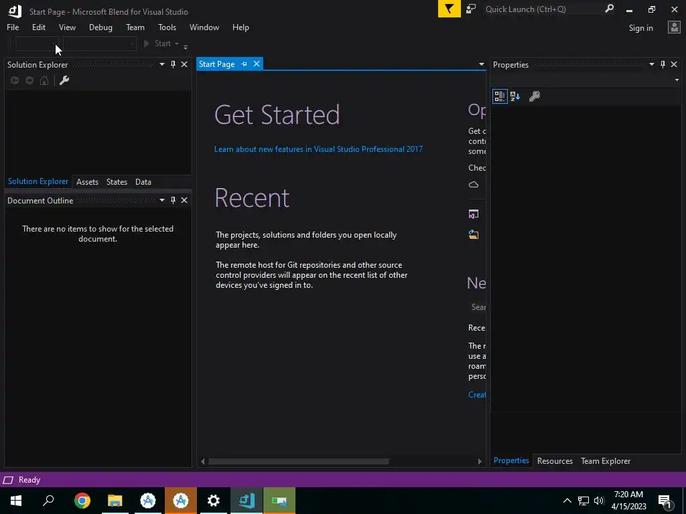Switch to the Data tab
The width and height of the screenshot is (686, 514).
click(x=143, y=182)
